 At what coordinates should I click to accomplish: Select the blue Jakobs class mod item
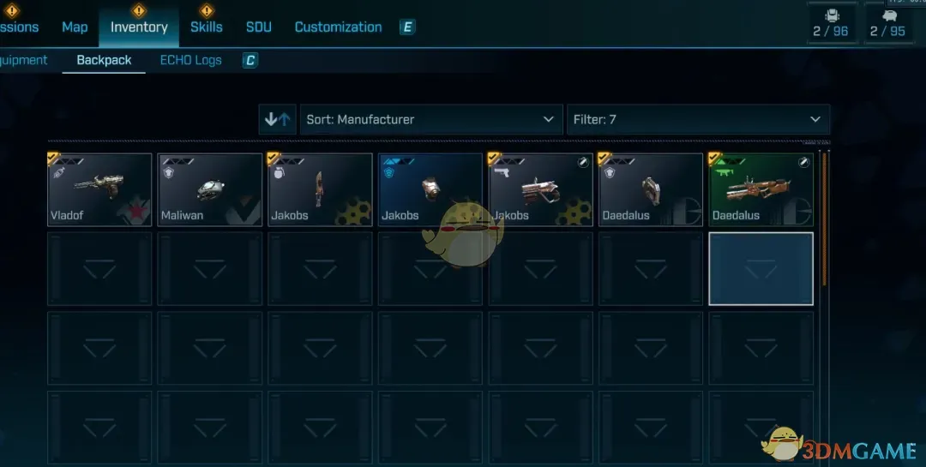point(430,189)
